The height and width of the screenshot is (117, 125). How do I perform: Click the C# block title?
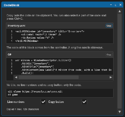coord(9,54)
